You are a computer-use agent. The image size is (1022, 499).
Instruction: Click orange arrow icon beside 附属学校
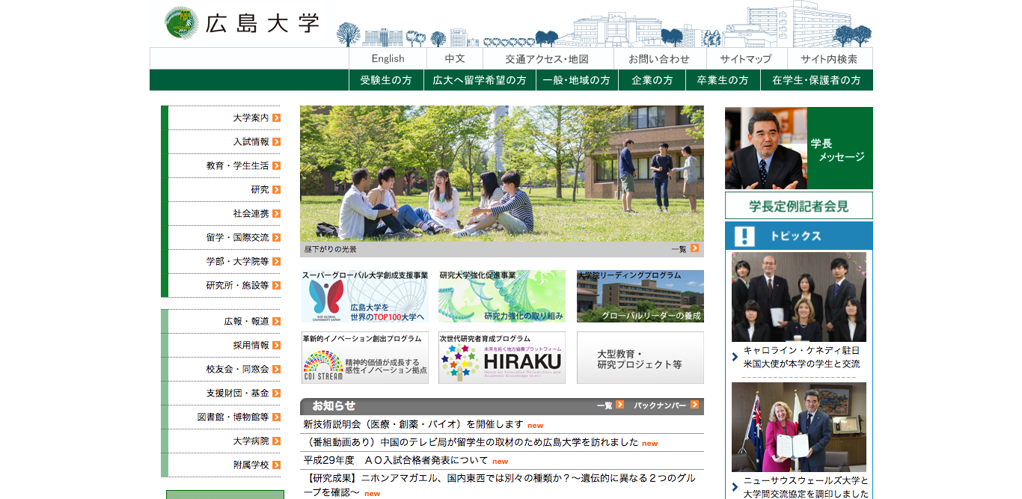coord(277,465)
